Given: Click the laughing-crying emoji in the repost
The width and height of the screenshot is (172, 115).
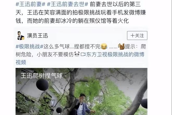Looking at the screenshot, I should [x=104, y=46].
